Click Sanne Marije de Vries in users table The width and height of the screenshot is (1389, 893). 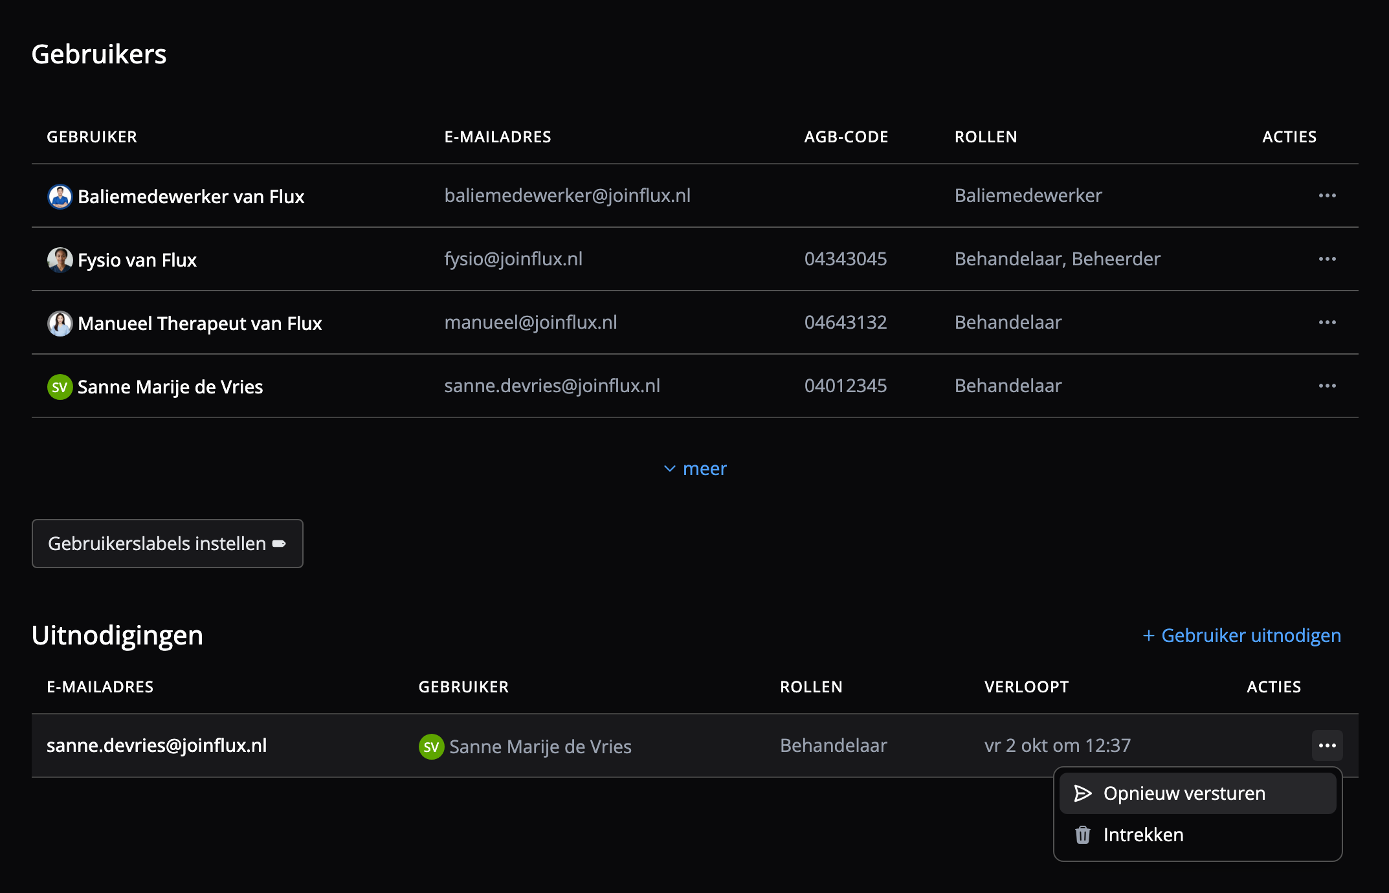click(170, 387)
